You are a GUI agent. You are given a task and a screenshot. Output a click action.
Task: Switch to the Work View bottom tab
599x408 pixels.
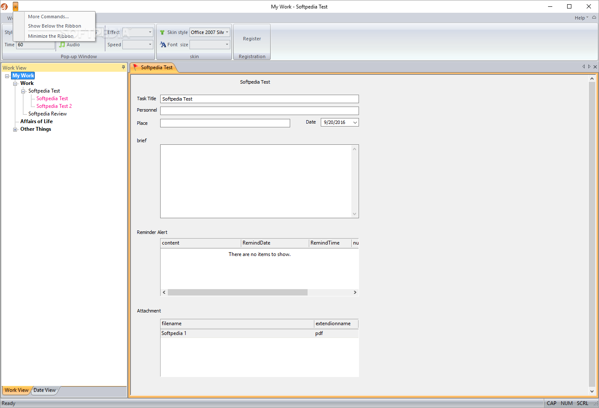pyautogui.click(x=17, y=390)
